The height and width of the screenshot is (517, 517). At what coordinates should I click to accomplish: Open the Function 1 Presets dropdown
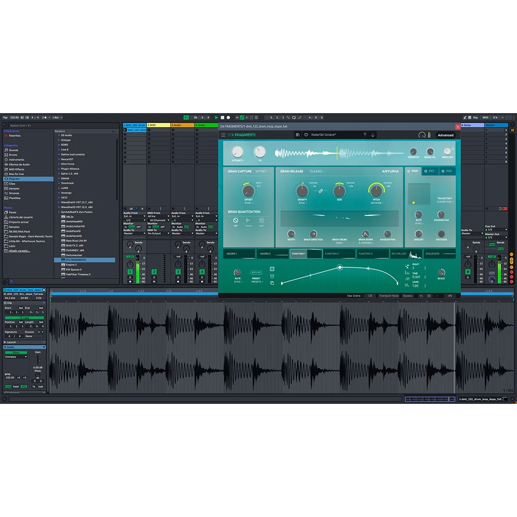pos(256,282)
